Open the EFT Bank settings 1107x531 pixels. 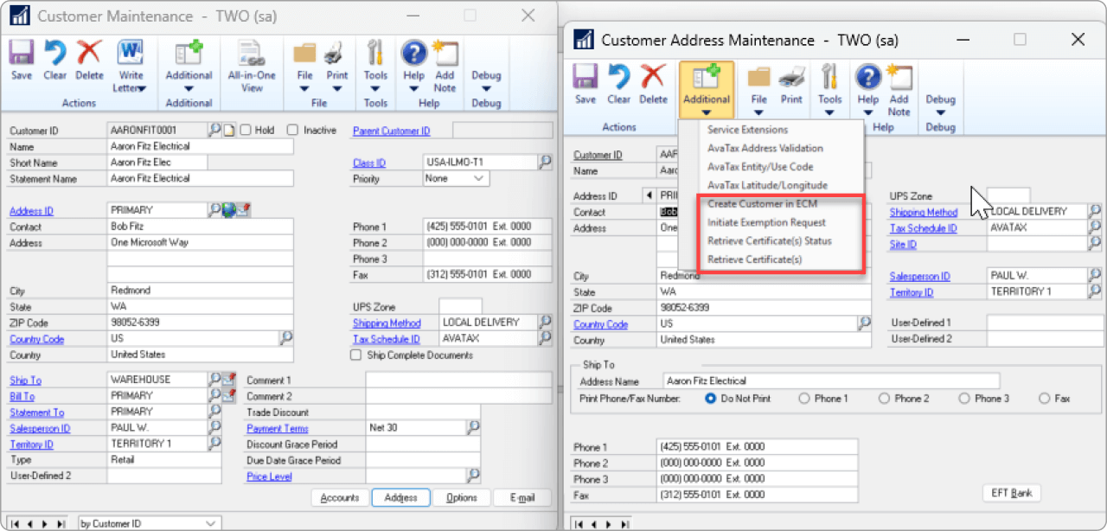1011,493
